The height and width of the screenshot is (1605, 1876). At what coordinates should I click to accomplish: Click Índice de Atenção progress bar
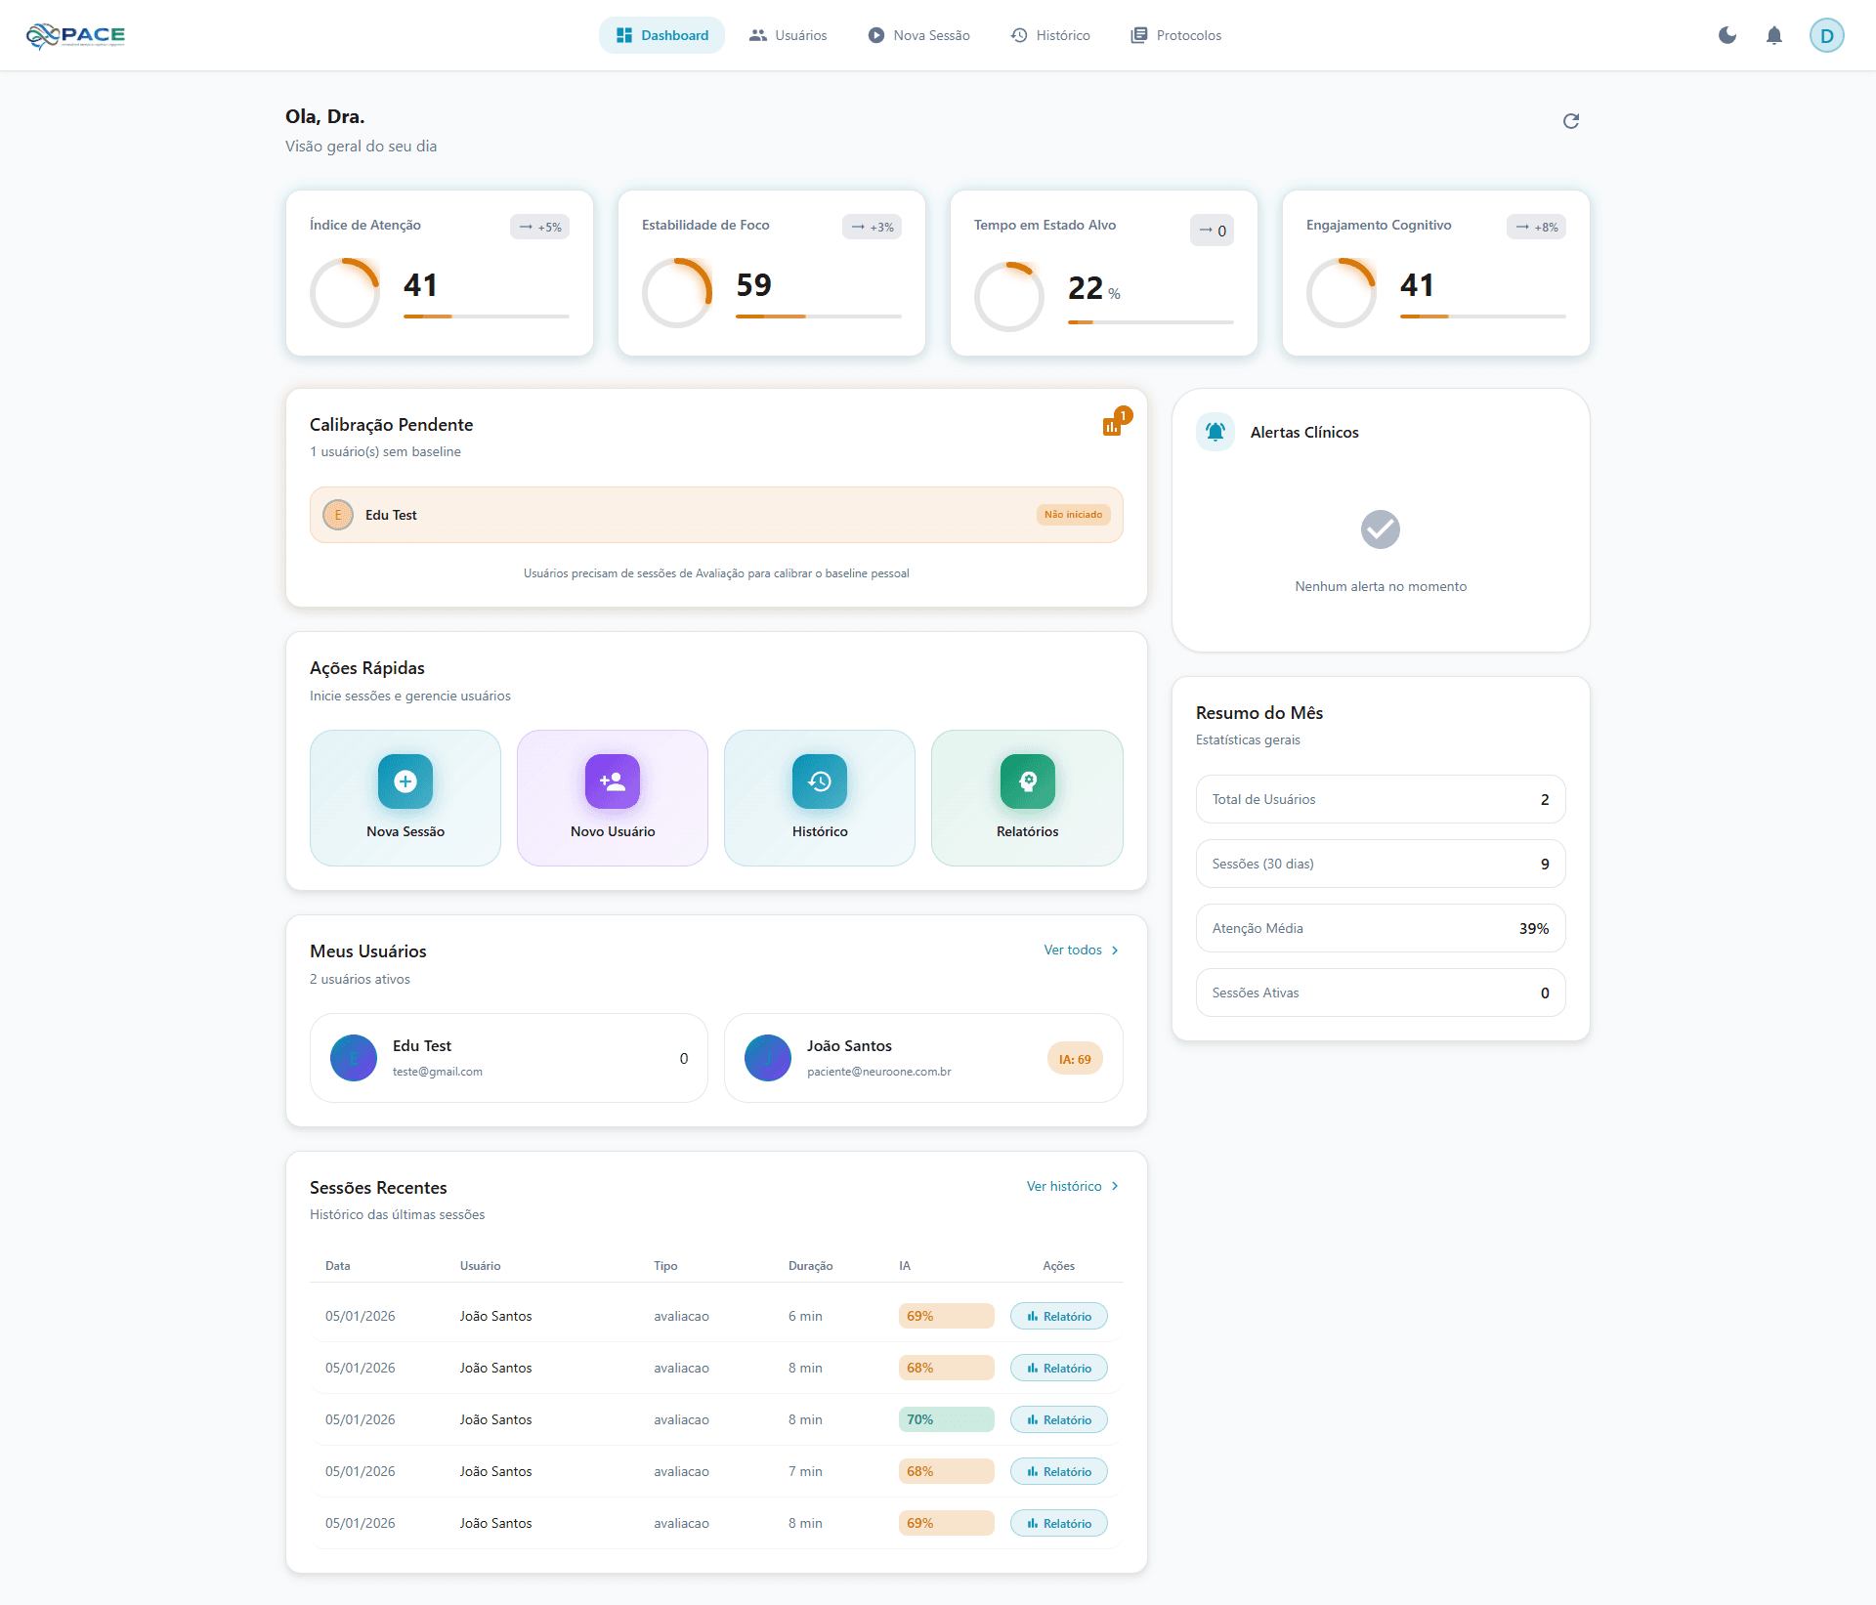pyautogui.click(x=487, y=317)
